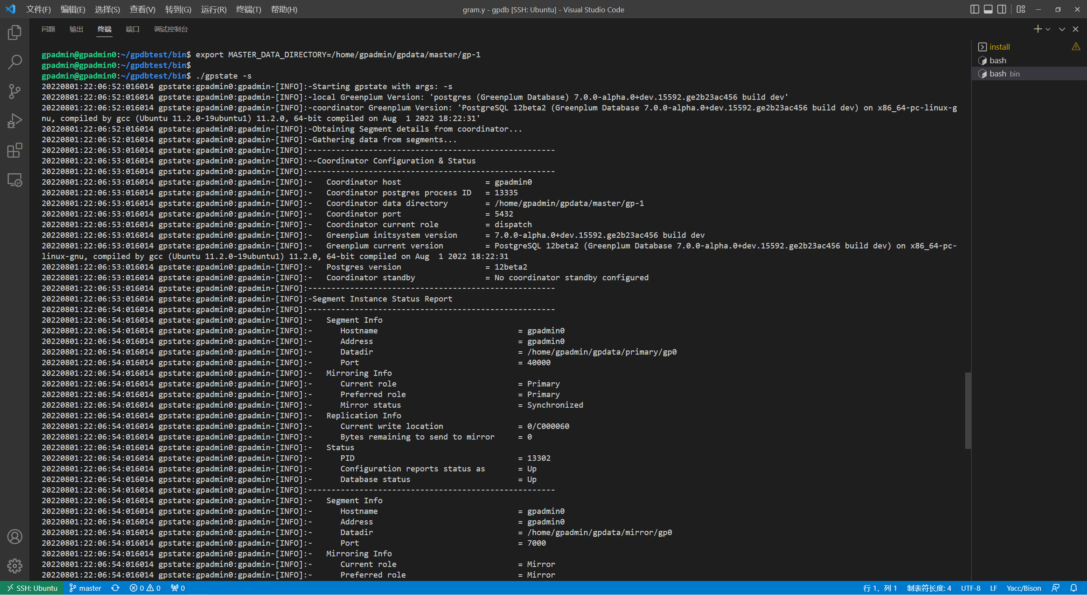1087x595 pixels.
Task: Select the bash terminal entry
Action: pos(1029,60)
